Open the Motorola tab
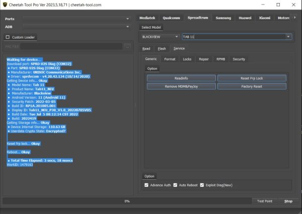Image resolution: width=302 pixels, height=214 pixels. pos(283,18)
